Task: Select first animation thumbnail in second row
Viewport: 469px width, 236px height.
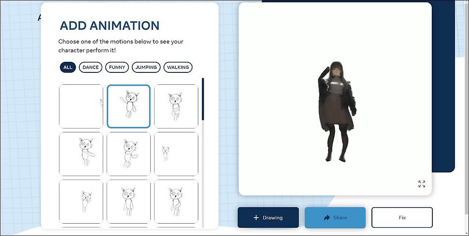Action: tap(81, 154)
